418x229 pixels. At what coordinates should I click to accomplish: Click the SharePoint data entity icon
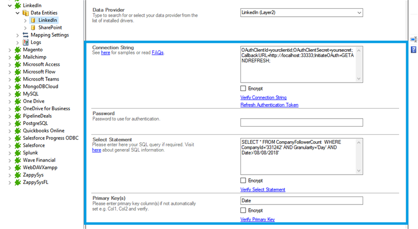click(x=33, y=28)
